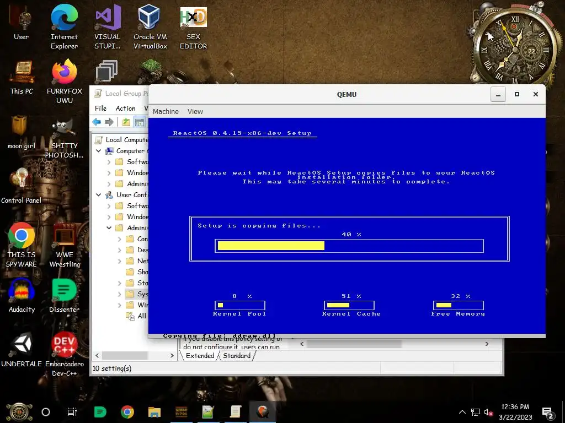Viewport: 565px width, 423px height.
Task: Switch to Group Policy scroll icon in taskbar
Action: [236, 412]
